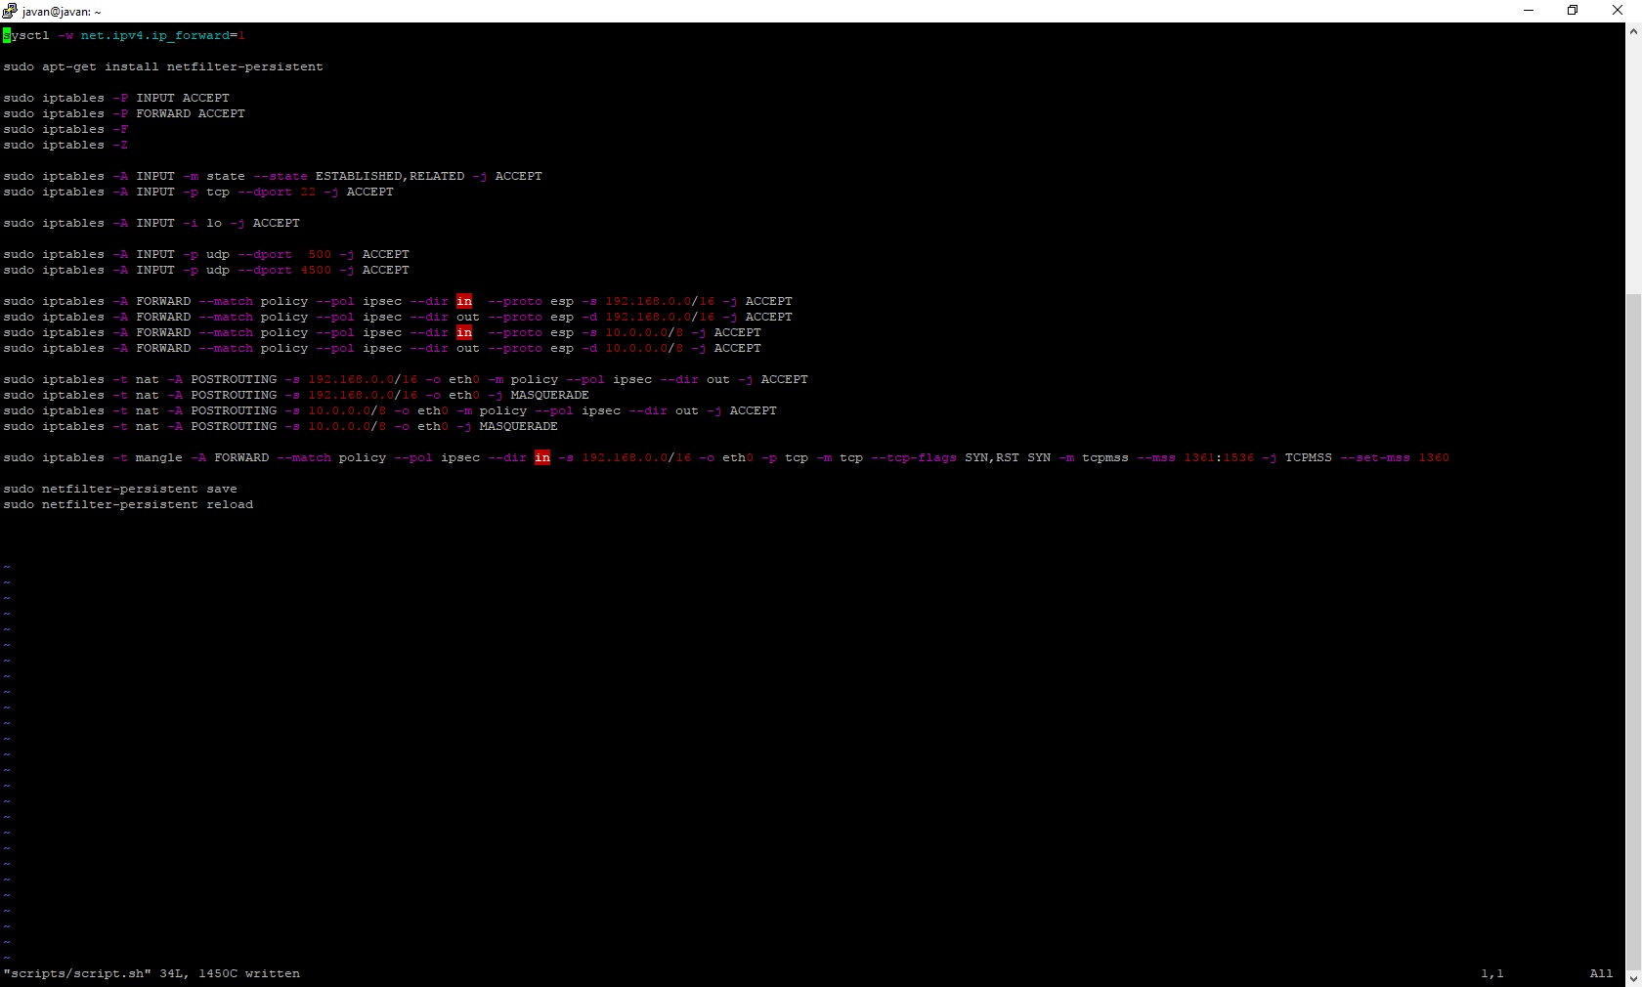Click udp port '4500' value
This screenshot has height=987, width=1642.
pyautogui.click(x=316, y=270)
